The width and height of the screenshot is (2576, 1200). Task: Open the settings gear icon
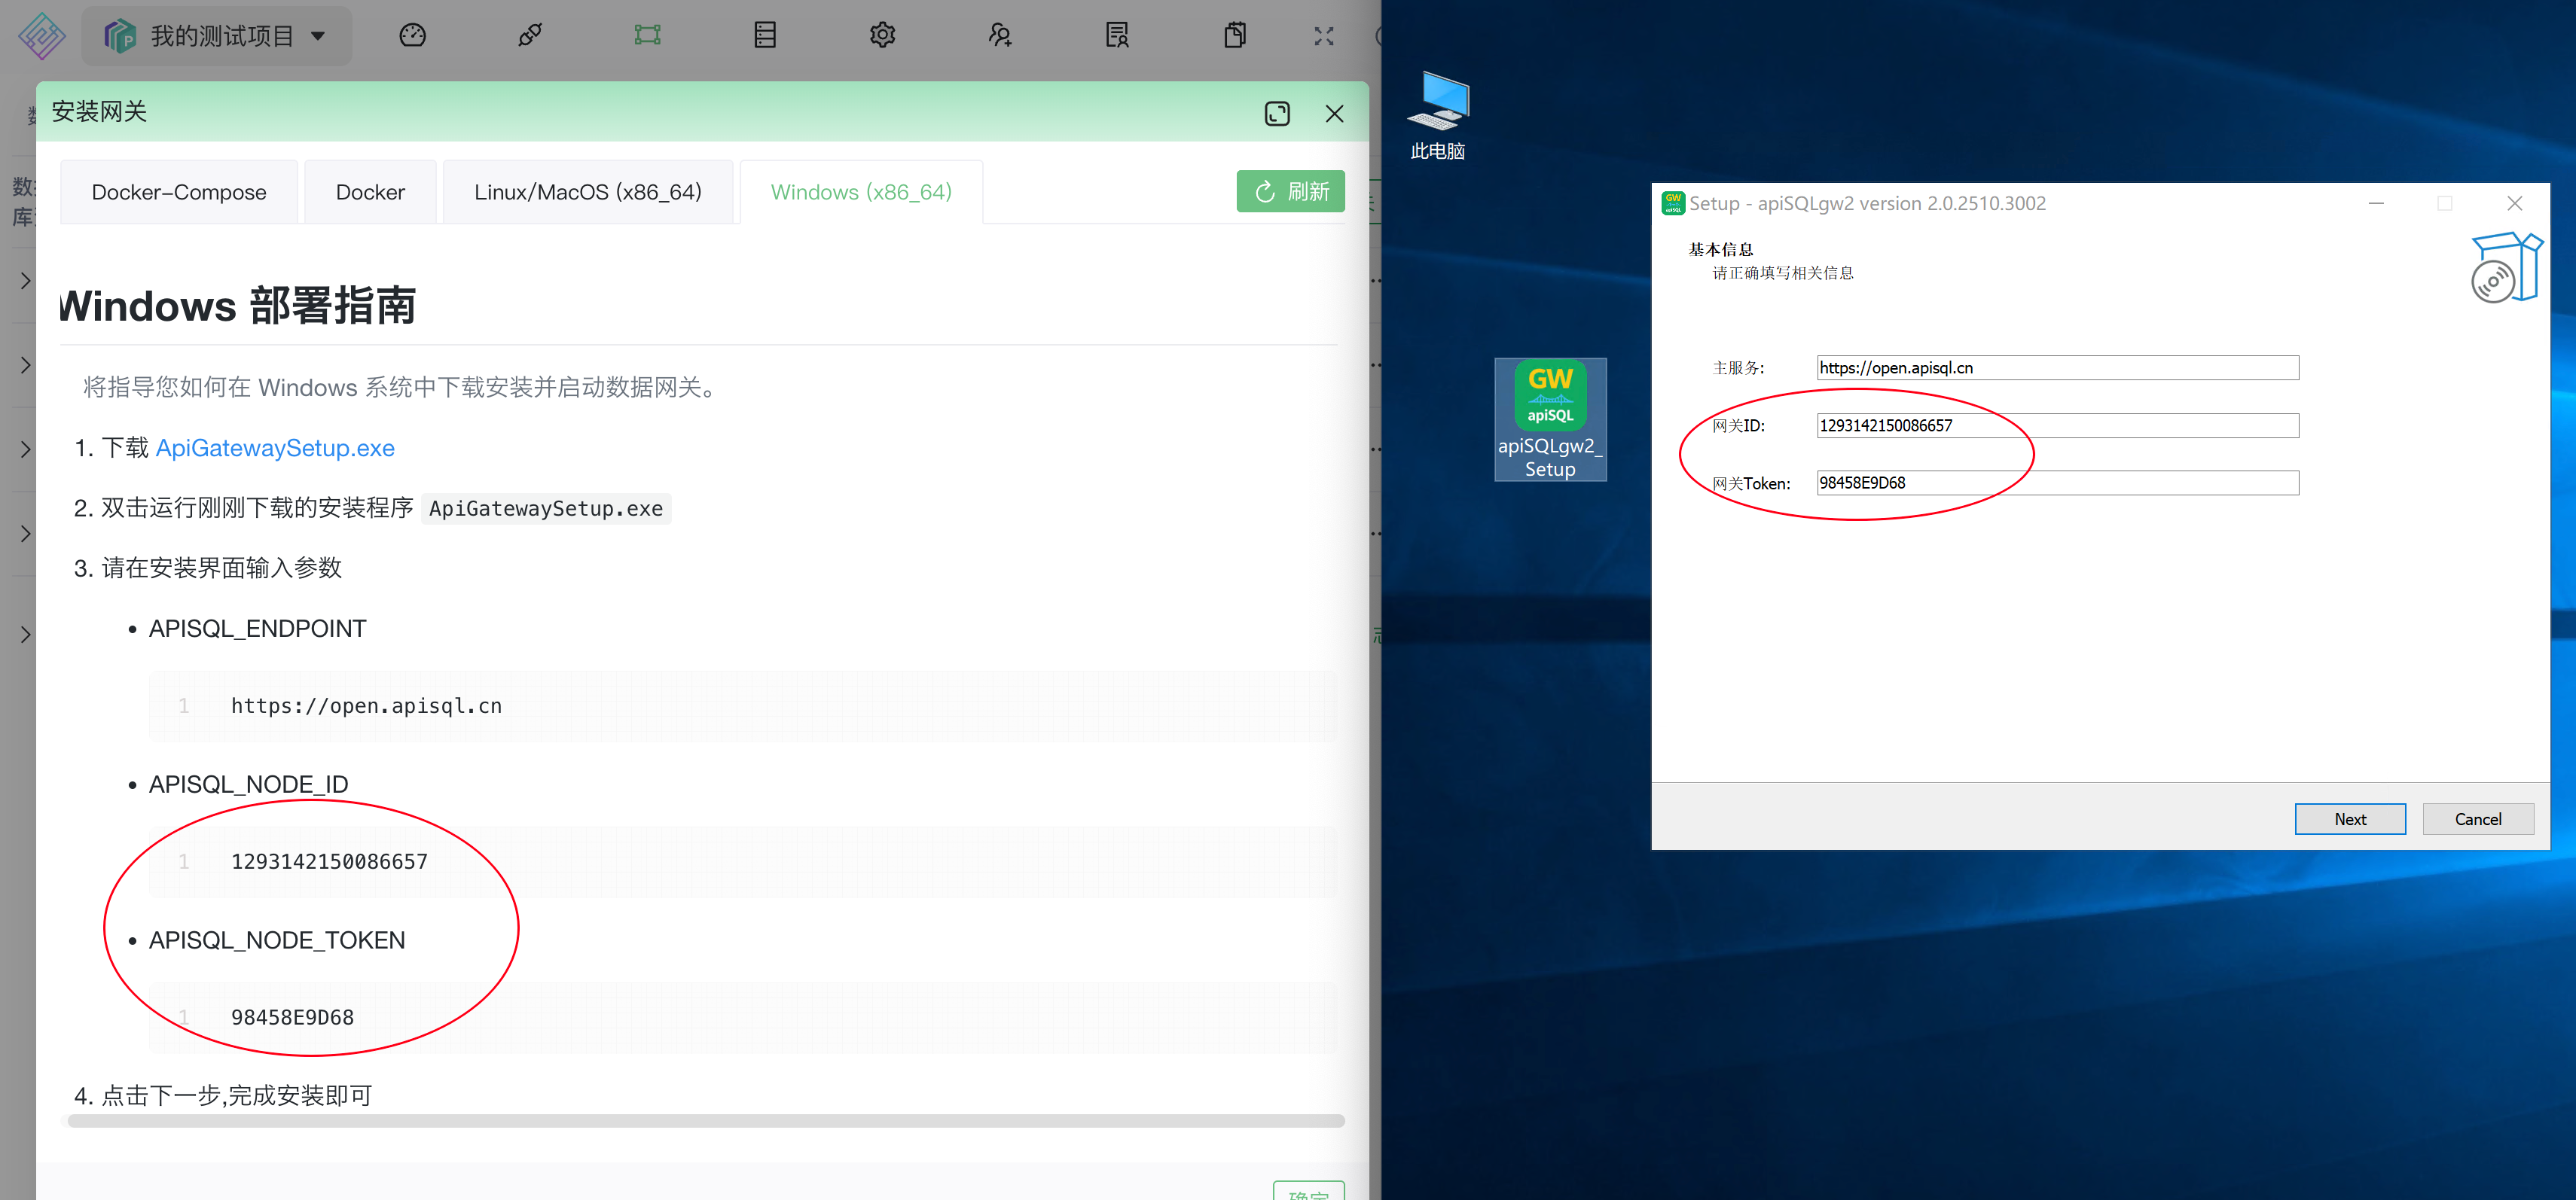click(882, 36)
